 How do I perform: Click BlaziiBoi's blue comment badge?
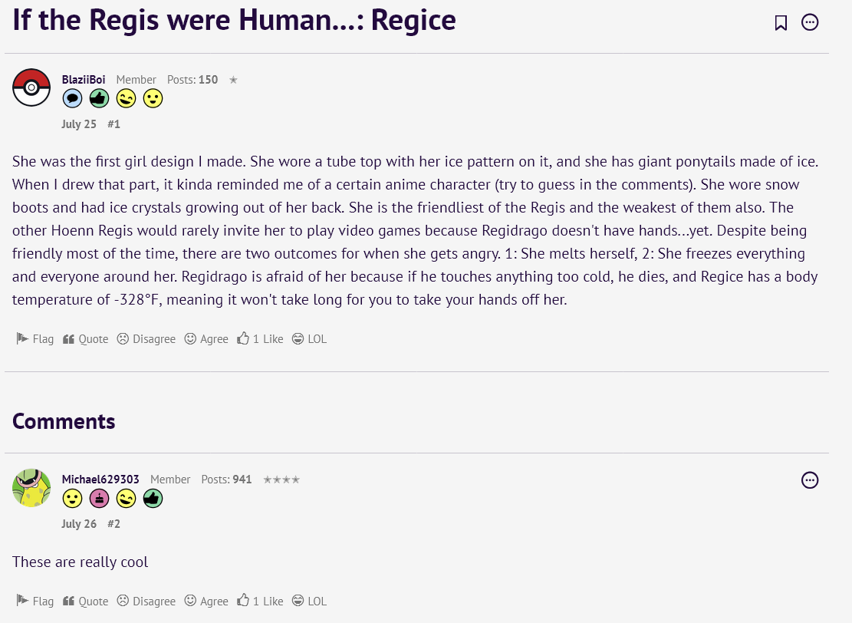pos(72,98)
